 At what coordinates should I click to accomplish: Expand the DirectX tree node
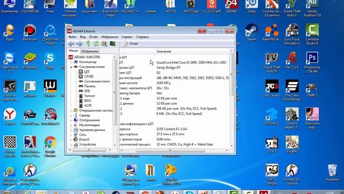pyautogui.click(x=71, y=140)
